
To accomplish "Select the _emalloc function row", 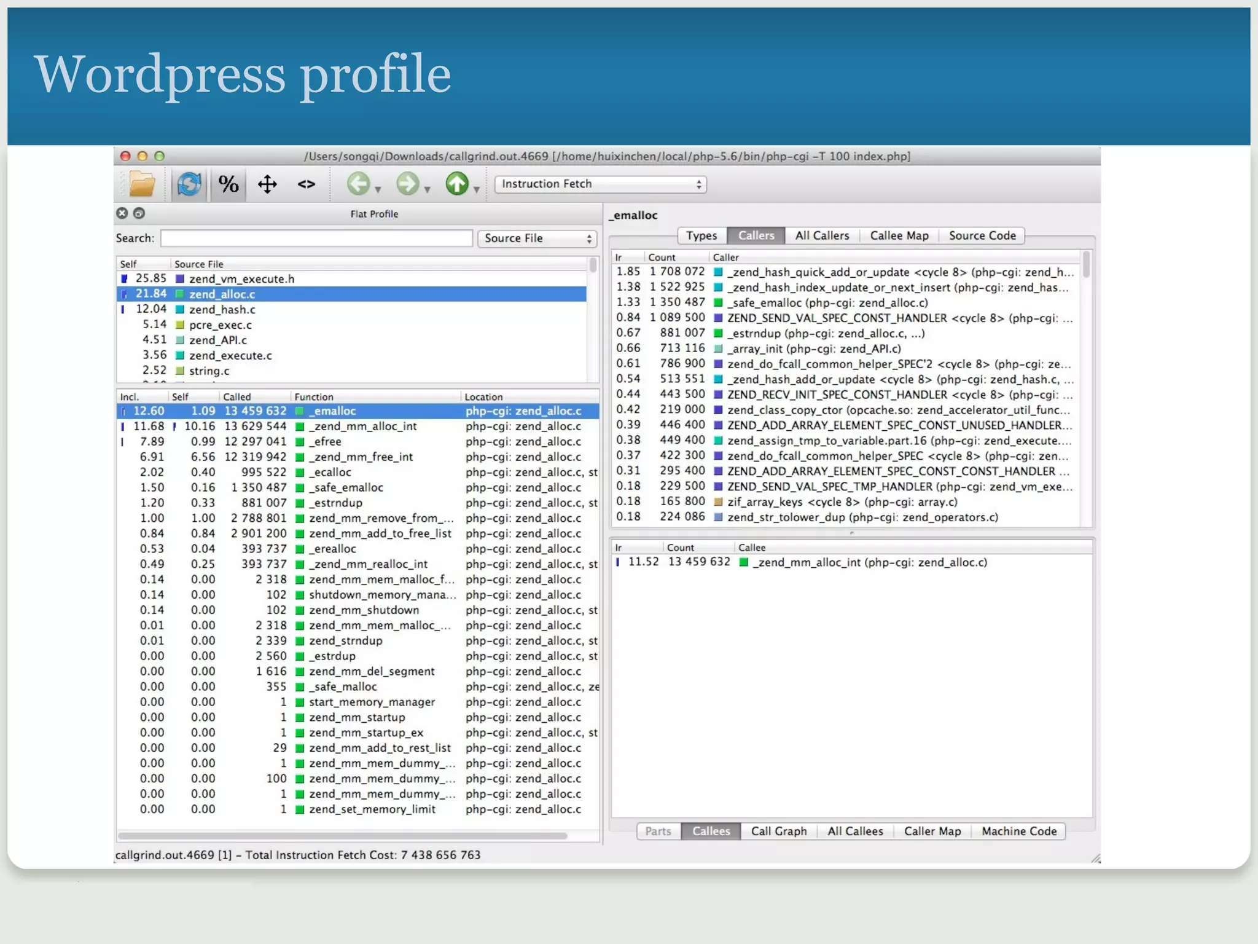I will point(357,411).
